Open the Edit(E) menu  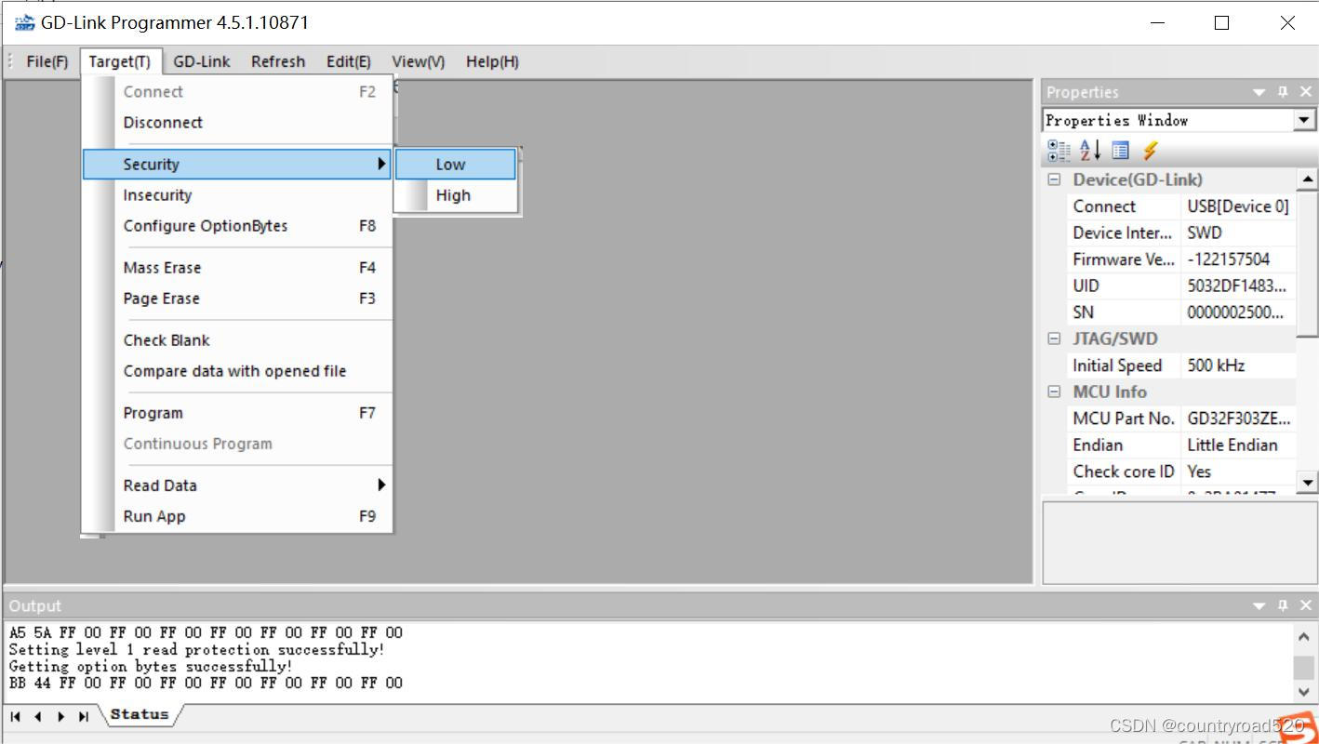(349, 61)
